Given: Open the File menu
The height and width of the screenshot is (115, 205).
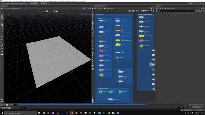Looking at the screenshot, I should click(2, 3).
